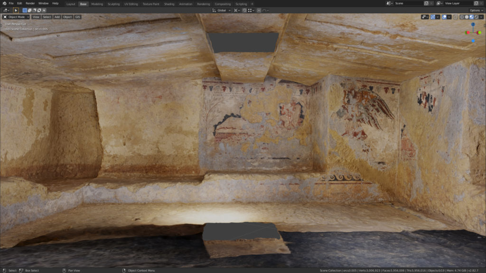Add a new workspace with plus icon
This screenshot has height=273, width=486.
[x=252, y=4]
